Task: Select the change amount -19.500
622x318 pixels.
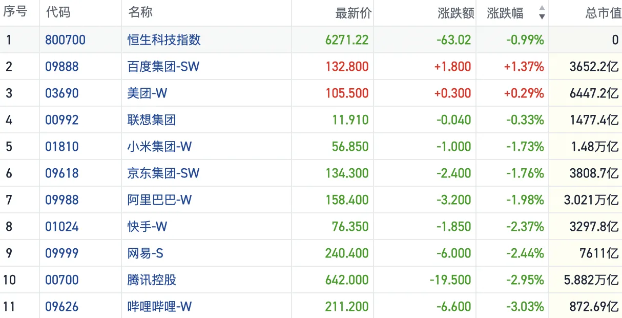Action: click(450, 280)
